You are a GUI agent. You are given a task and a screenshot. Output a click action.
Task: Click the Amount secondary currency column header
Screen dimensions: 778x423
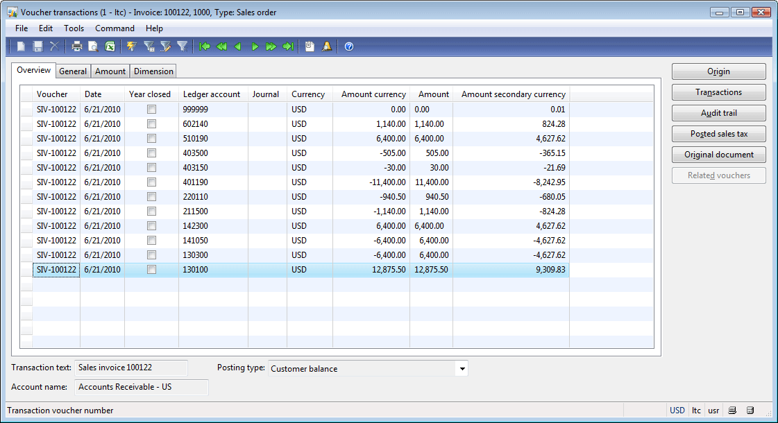511,94
